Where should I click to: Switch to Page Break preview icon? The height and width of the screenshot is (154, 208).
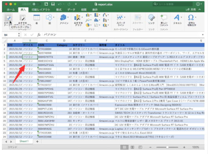140,147
